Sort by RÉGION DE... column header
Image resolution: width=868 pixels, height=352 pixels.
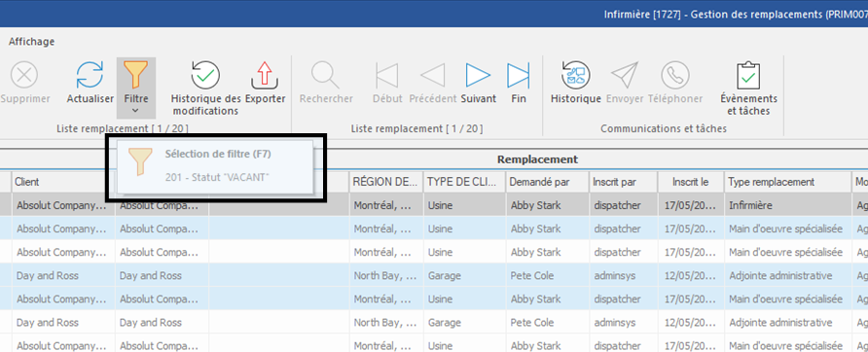pyautogui.click(x=386, y=182)
